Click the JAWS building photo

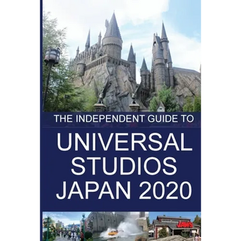coord(175,226)
